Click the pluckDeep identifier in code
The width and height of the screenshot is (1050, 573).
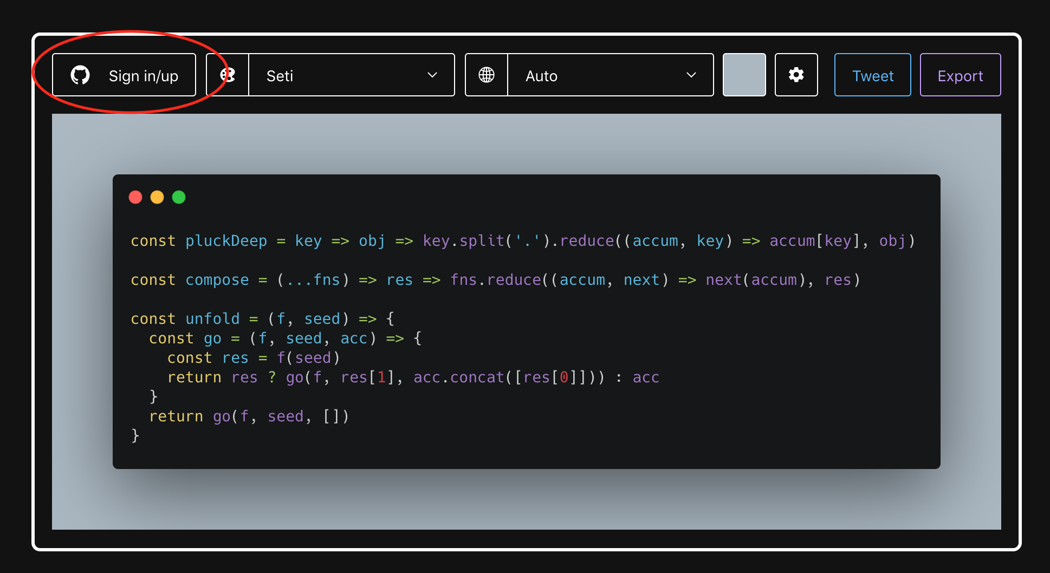coord(226,241)
